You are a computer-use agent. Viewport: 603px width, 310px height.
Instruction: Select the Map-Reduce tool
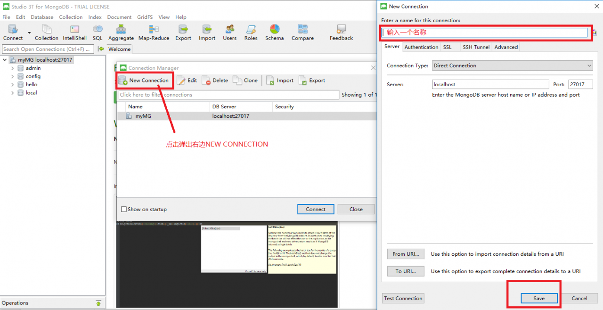pyautogui.click(x=154, y=32)
